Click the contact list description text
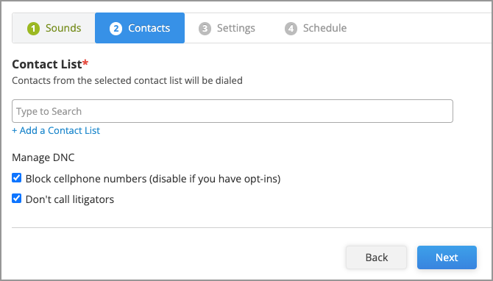 [x=127, y=80]
